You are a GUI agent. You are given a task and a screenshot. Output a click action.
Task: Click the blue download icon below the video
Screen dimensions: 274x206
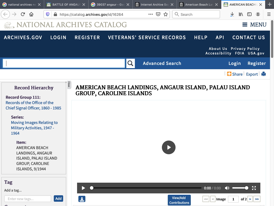[x=82, y=199]
